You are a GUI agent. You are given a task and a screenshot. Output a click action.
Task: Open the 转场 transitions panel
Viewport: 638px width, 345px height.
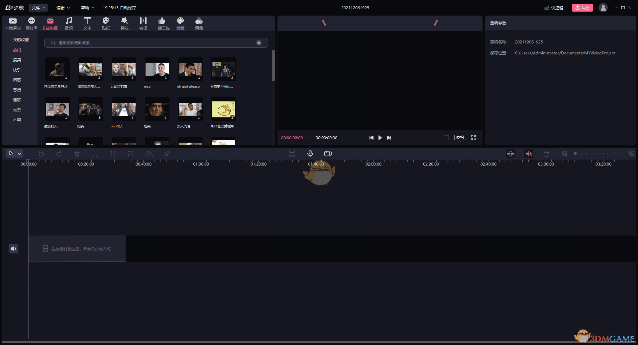click(x=143, y=23)
